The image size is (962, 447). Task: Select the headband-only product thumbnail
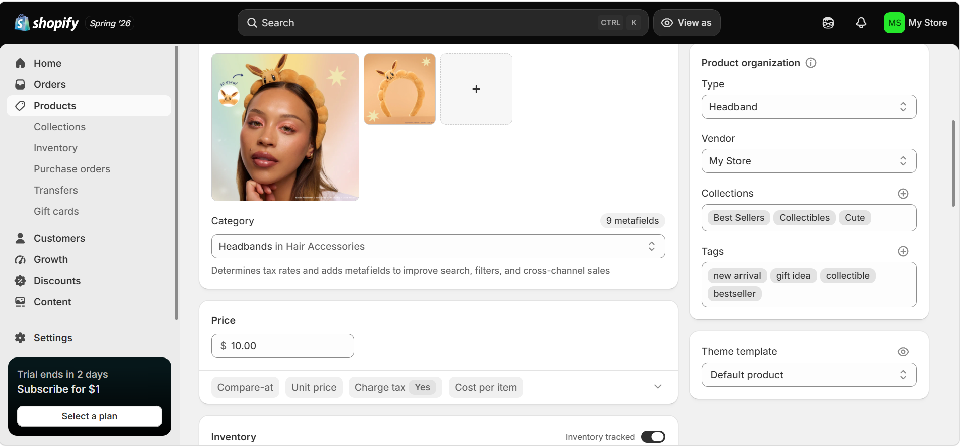click(x=400, y=89)
